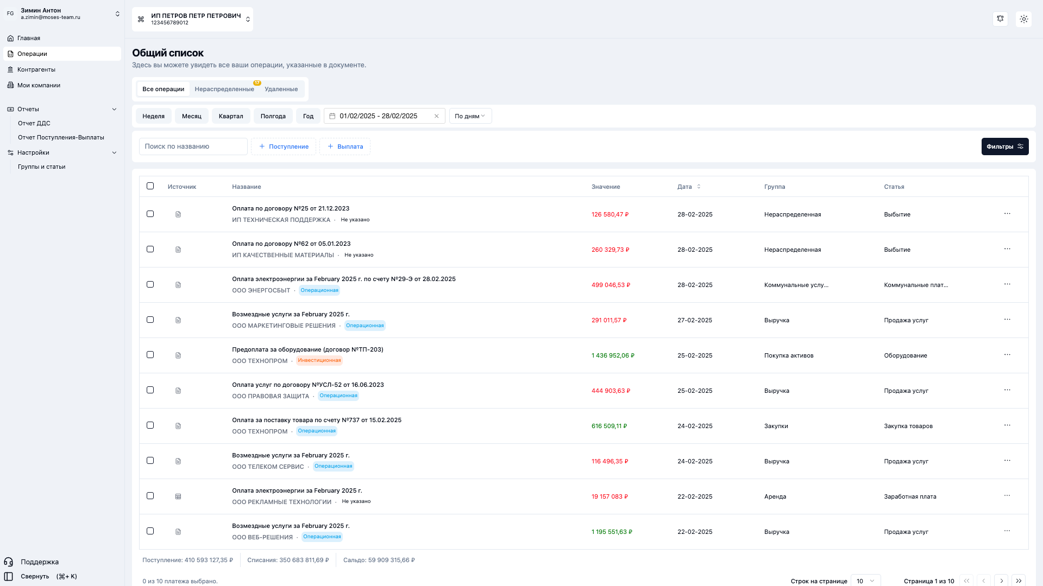Filter by Неделя period
Screen dimensions: 1043x586
(x=154, y=116)
